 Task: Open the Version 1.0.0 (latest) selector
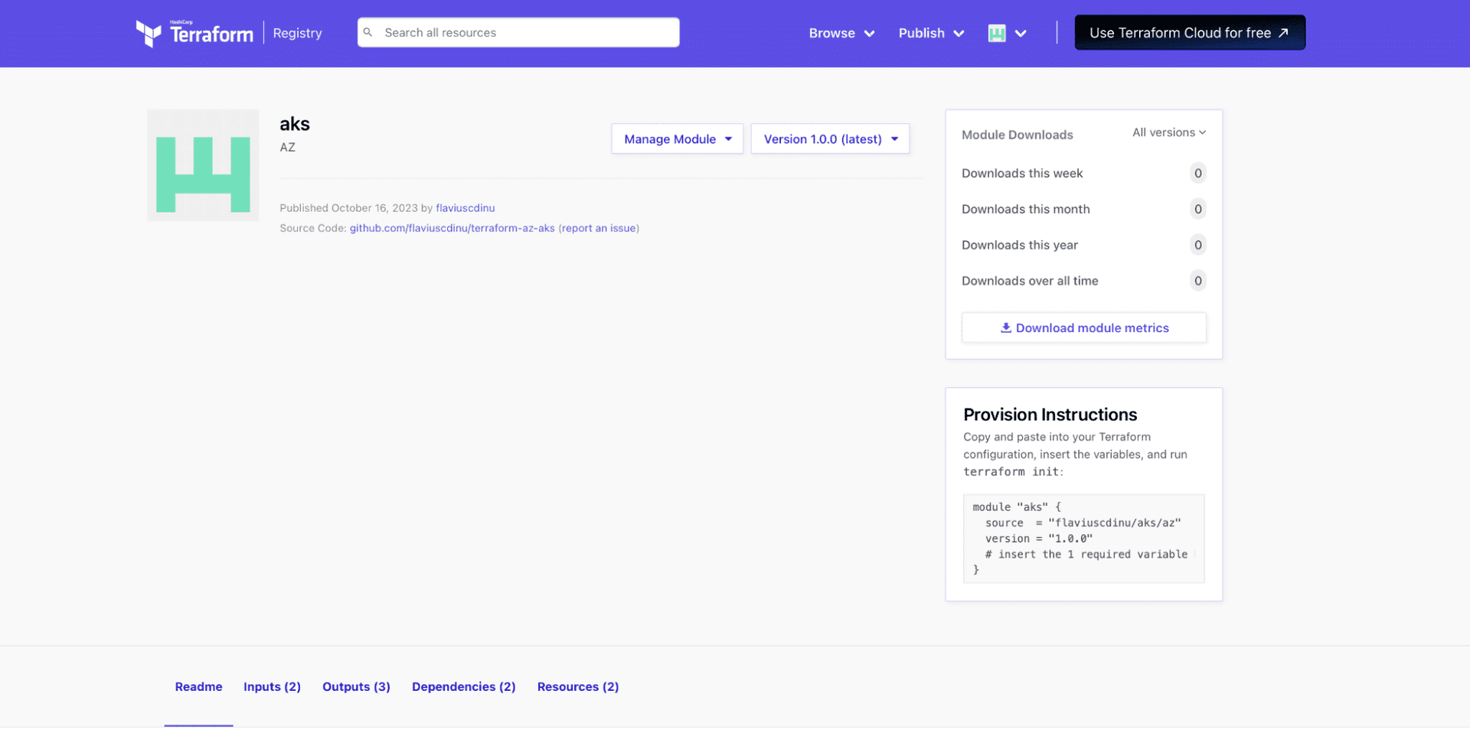coord(830,138)
